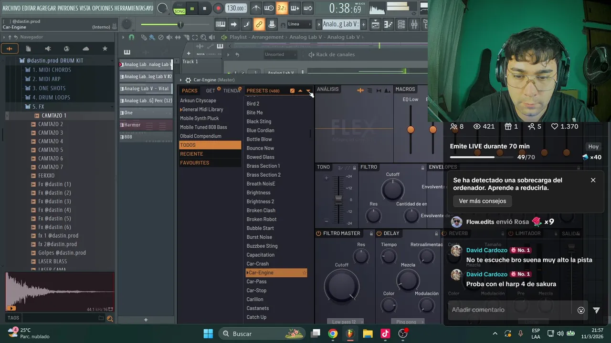Open the OPCIONES menu
Screen dimensions: 611x343
102,8
